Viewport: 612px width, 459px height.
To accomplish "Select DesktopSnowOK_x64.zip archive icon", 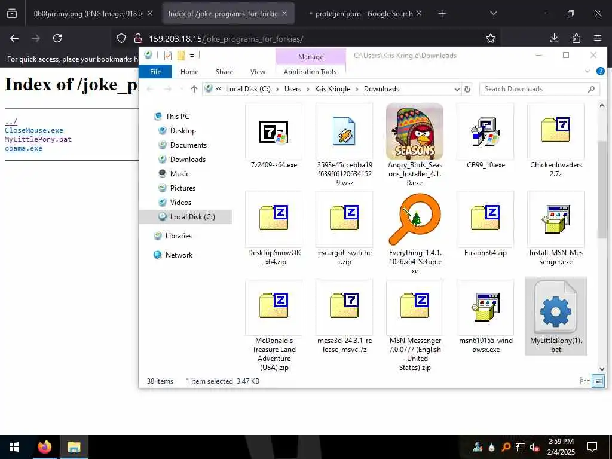I will point(274,218).
